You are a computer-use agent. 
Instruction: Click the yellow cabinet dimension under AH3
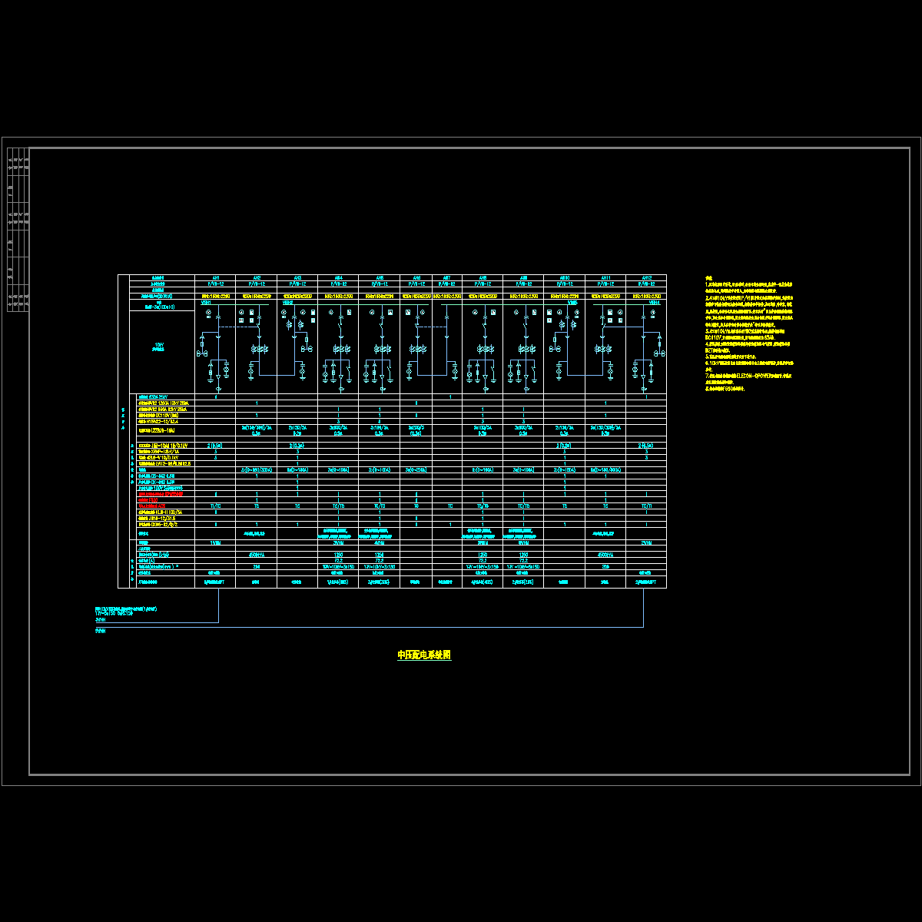pos(297,296)
